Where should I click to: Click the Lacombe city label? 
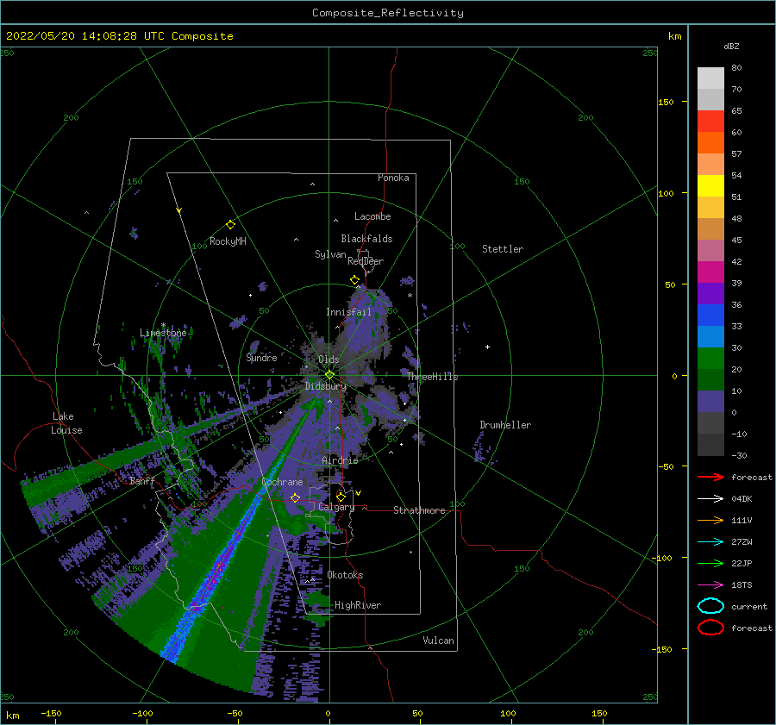[x=372, y=216]
